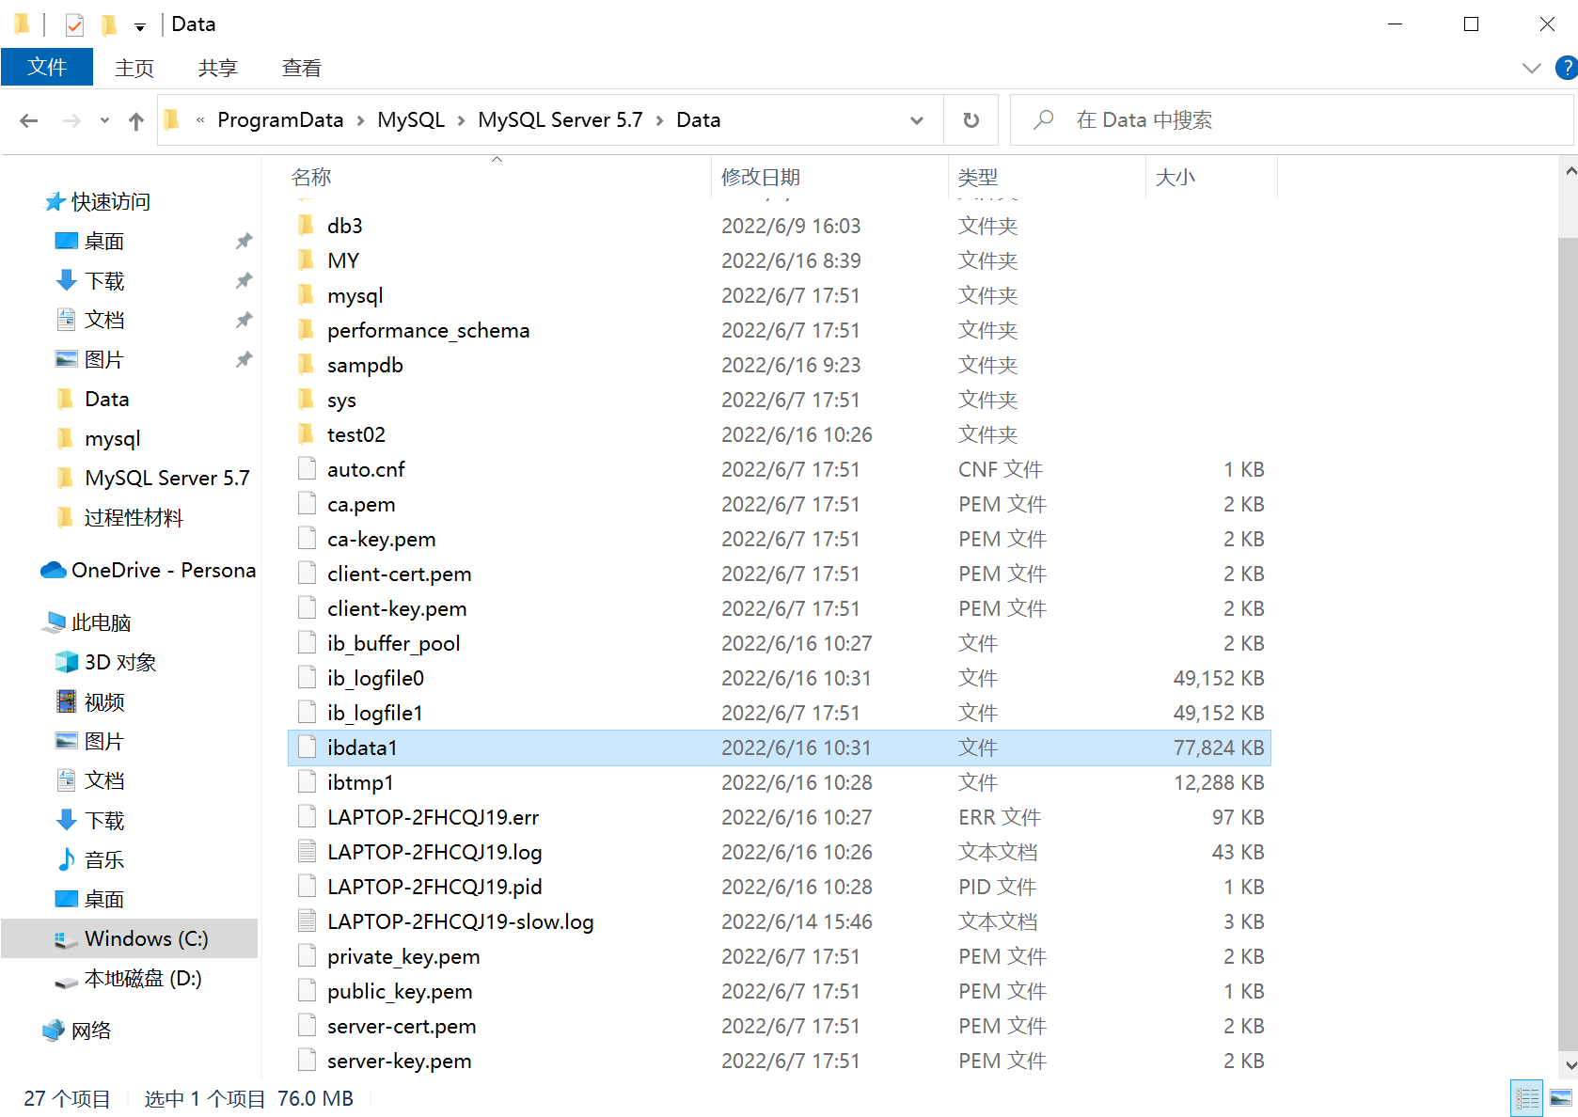The width and height of the screenshot is (1578, 1117).
Task: Expand the chevron after ProgramData breadcrumb
Action: tap(361, 120)
